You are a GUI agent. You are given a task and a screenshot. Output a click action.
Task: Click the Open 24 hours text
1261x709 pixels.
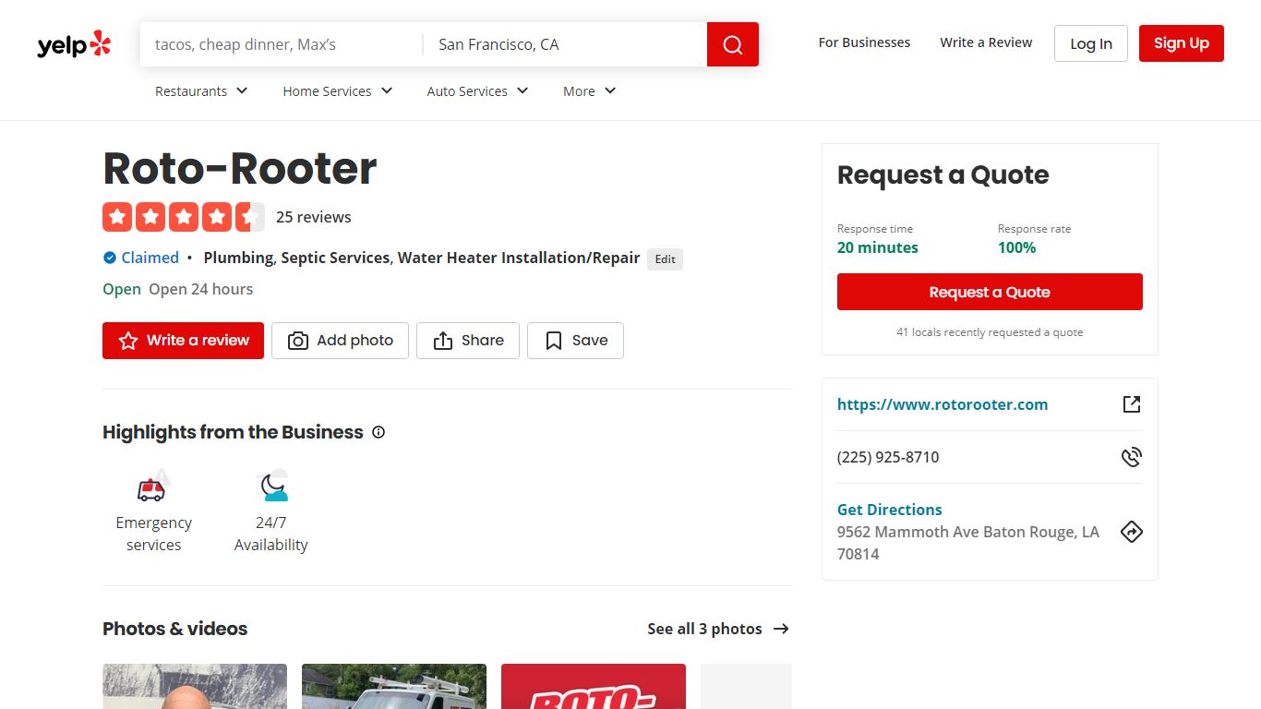tap(200, 289)
